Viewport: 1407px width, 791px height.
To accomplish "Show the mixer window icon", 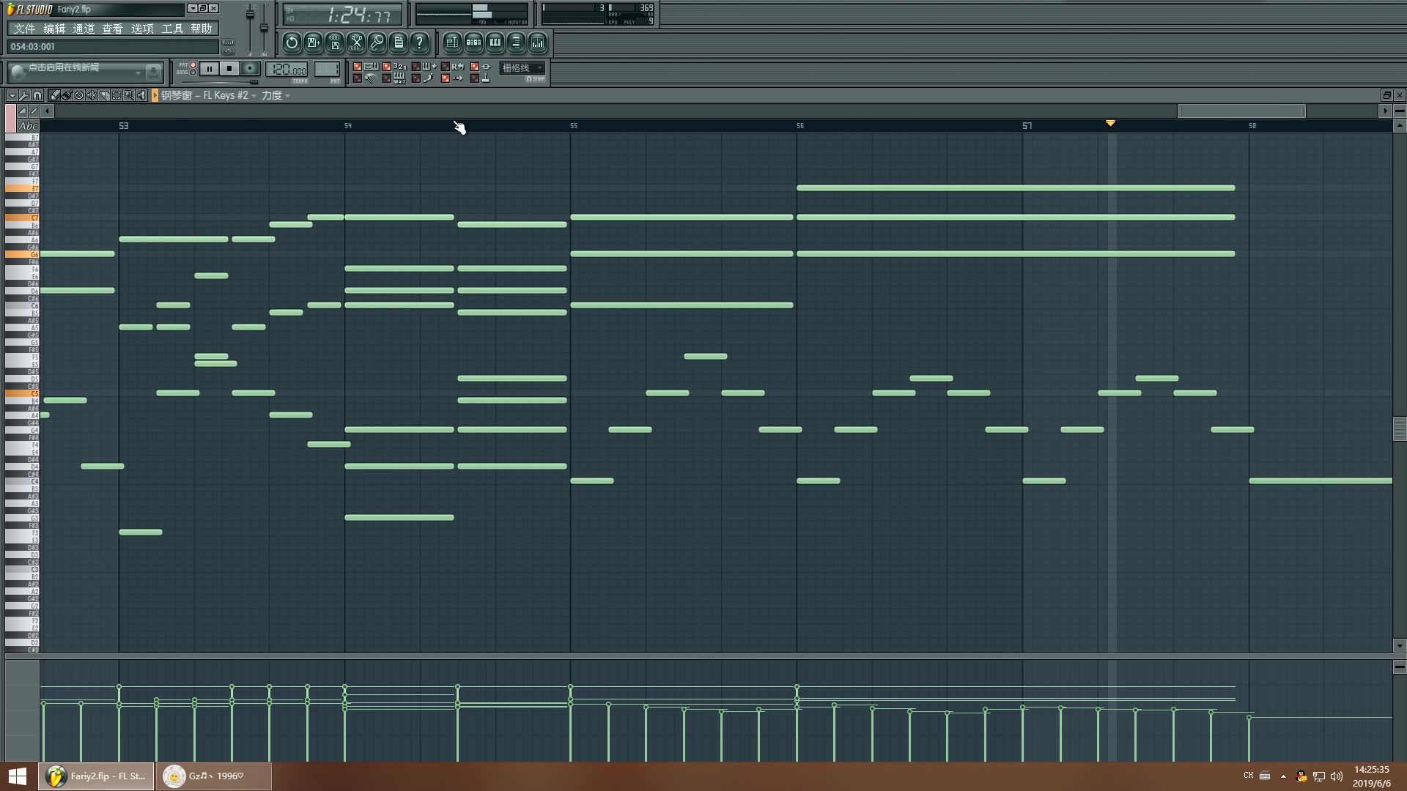I will (x=537, y=42).
